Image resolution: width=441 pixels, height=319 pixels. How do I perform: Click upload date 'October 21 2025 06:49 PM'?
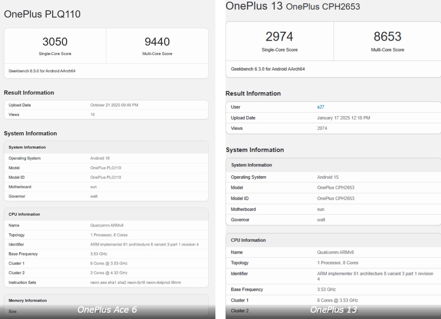(114, 105)
